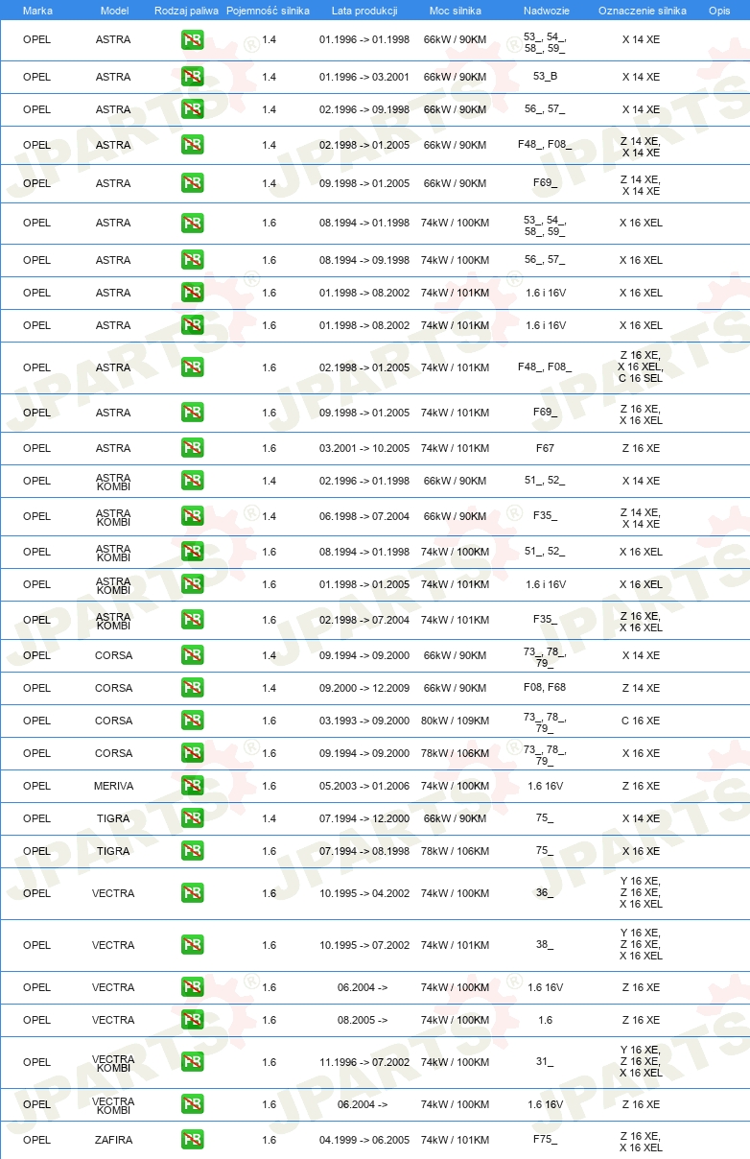Click the 'Nadwozie' column header
The image size is (750, 1159).
pos(545,11)
